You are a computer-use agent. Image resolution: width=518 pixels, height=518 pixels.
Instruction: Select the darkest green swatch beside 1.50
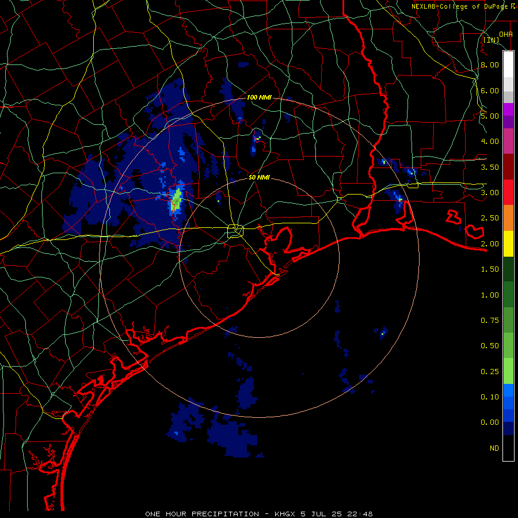(x=508, y=269)
